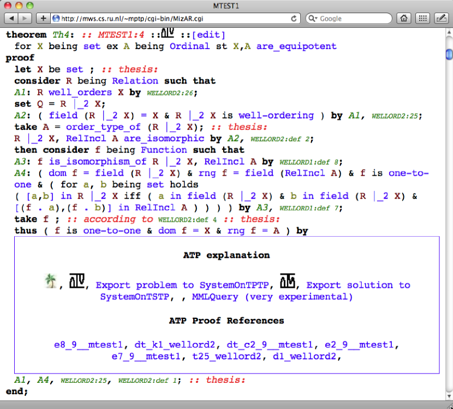The height and width of the screenshot is (409, 453).
Task: Click WELLORD2:25 reference on the A2 line
Action: point(395,116)
